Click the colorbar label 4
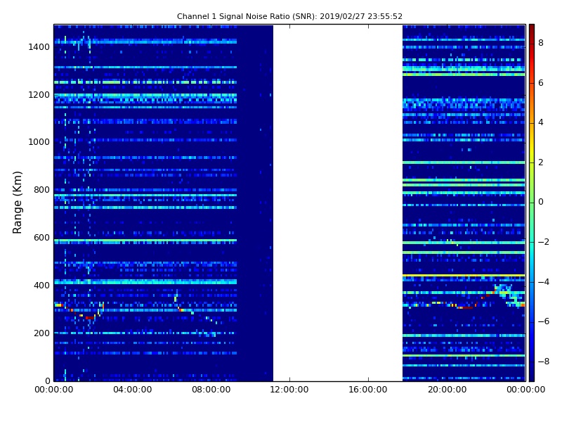Image resolution: width=562 pixels, height=422 pixels. (541, 122)
